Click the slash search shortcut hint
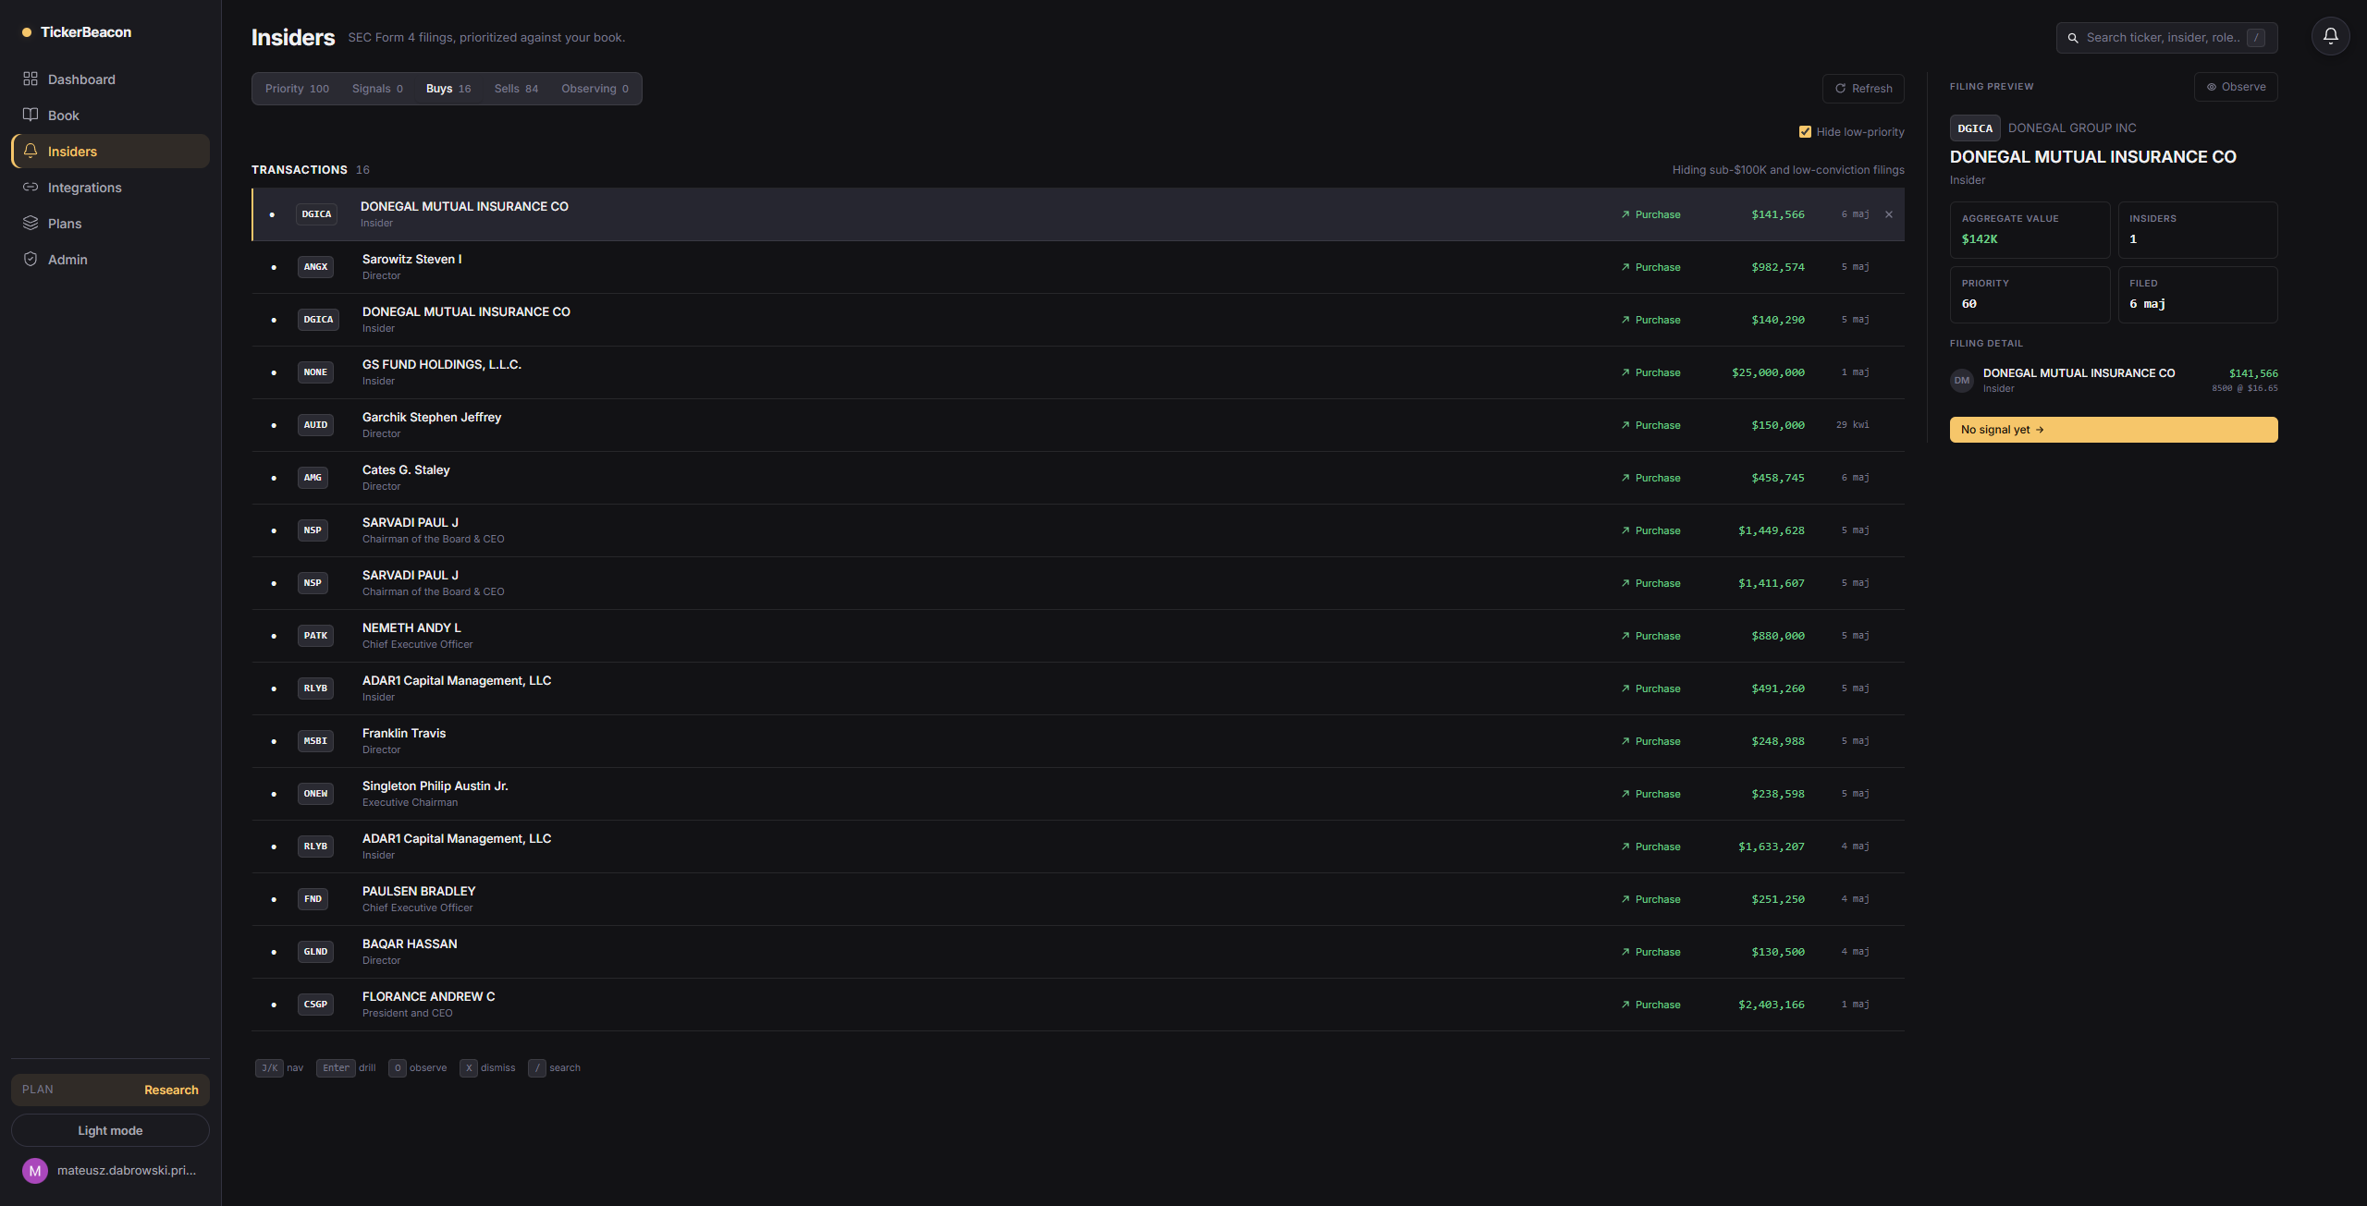 554,1068
